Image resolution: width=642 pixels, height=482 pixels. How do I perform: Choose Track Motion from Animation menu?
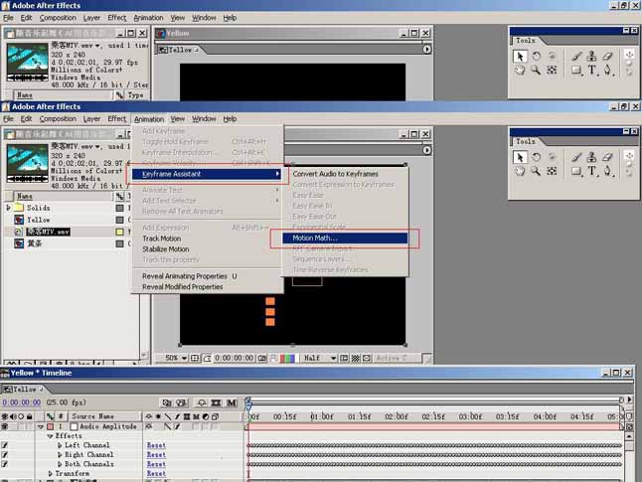(162, 239)
